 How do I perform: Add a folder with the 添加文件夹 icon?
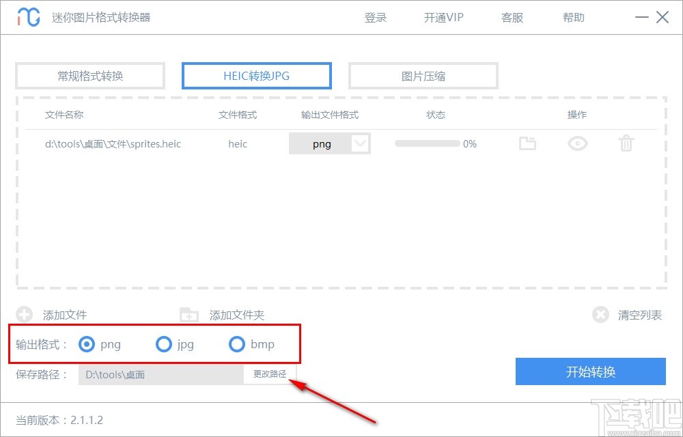coord(189,314)
